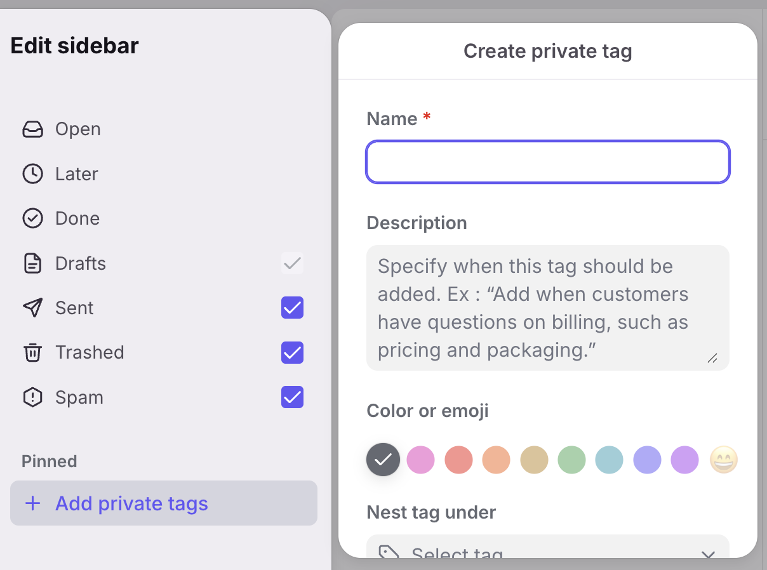Viewport: 767px width, 570px height.
Task: Click the Spam warning hexagon icon
Action: point(32,397)
